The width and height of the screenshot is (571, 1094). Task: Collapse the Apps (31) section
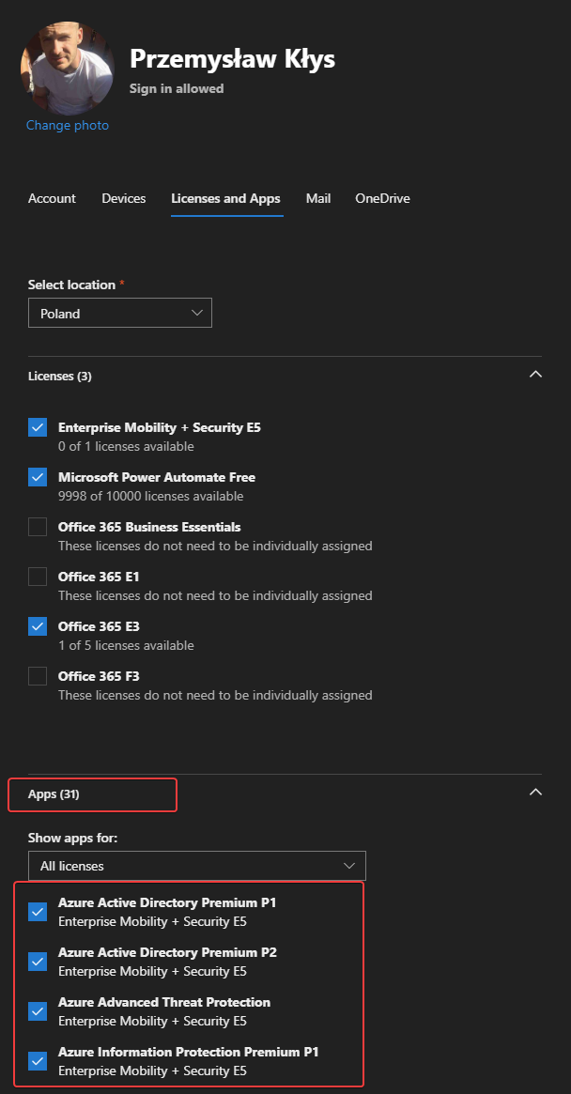[535, 792]
